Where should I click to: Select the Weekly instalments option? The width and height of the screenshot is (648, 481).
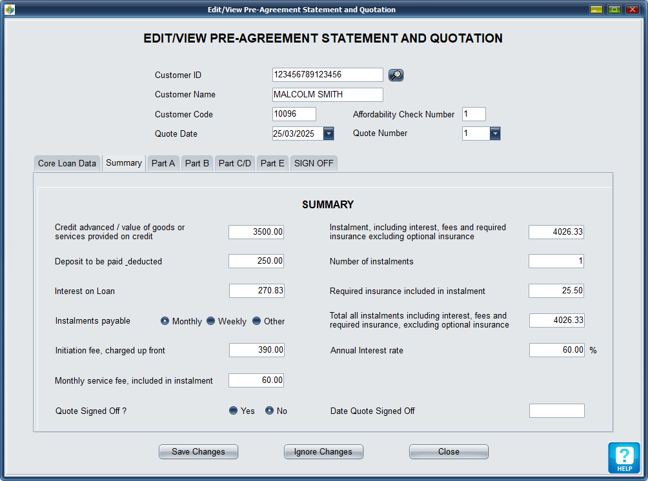point(211,321)
